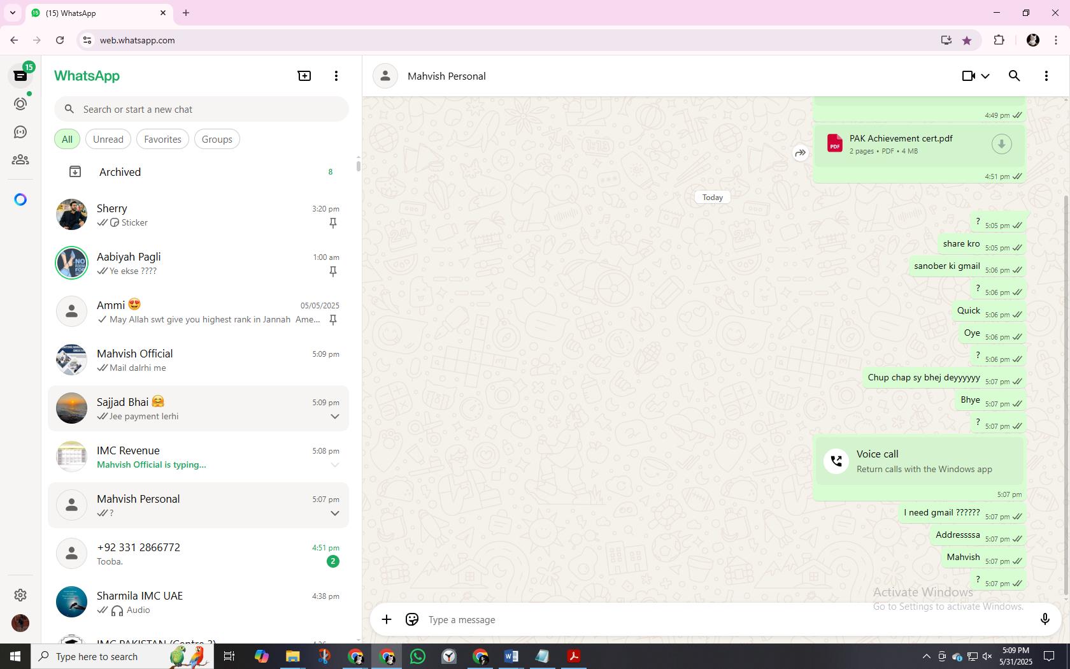Open the tab search dropdown arrow

[x=13, y=13]
